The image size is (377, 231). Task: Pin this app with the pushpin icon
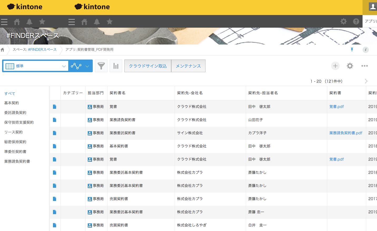pos(352,50)
